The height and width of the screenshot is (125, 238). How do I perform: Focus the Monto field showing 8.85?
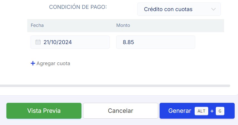(x=155, y=42)
